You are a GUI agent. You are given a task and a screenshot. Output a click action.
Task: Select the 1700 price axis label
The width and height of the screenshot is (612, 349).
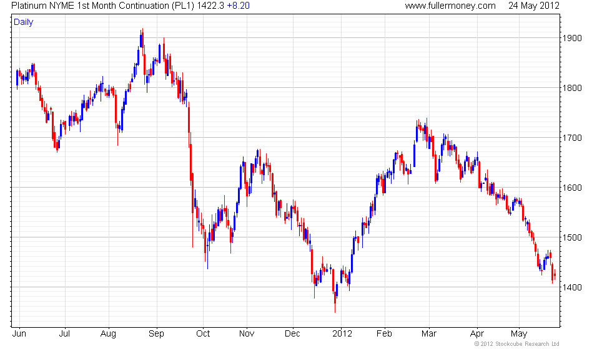(x=572, y=138)
